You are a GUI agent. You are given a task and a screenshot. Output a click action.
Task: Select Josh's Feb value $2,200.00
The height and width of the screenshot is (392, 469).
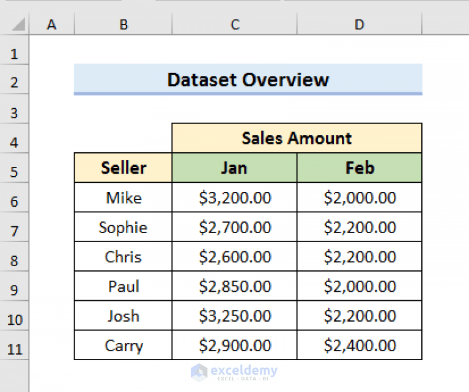click(x=359, y=316)
